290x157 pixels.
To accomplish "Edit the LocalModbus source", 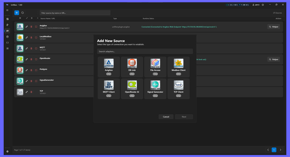I will click(x=27, y=38).
